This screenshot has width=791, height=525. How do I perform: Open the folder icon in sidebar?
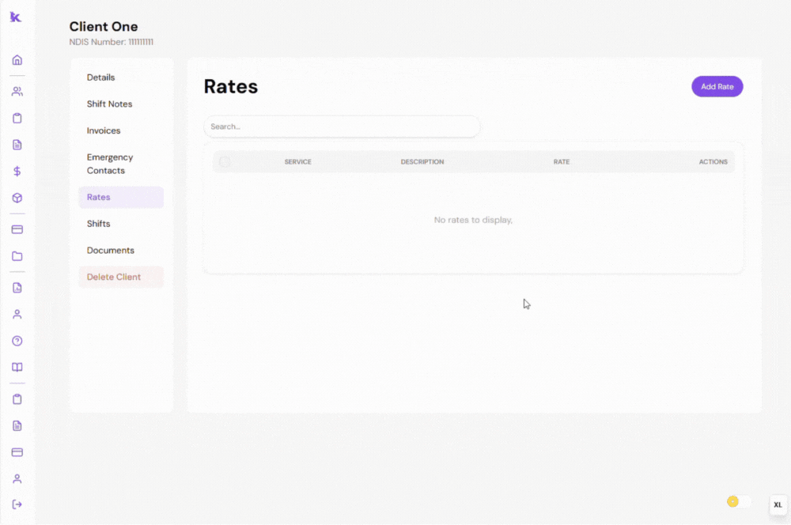pyautogui.click(x=17, y=256)
